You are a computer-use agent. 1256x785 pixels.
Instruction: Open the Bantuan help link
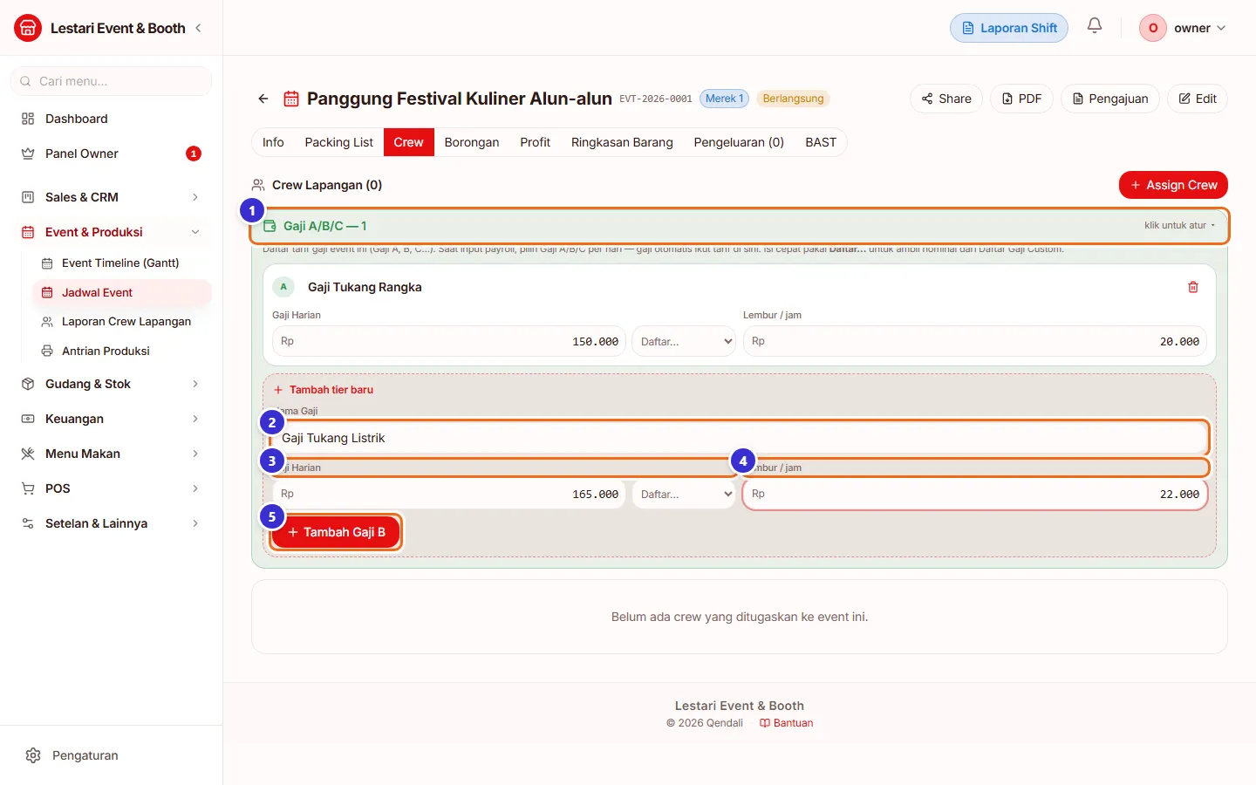(786, 723)
